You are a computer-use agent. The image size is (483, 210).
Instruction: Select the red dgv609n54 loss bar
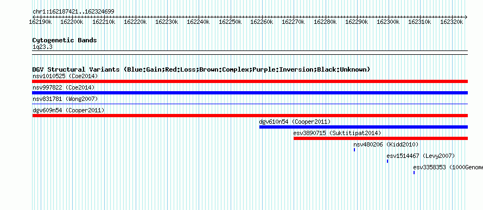250,116
